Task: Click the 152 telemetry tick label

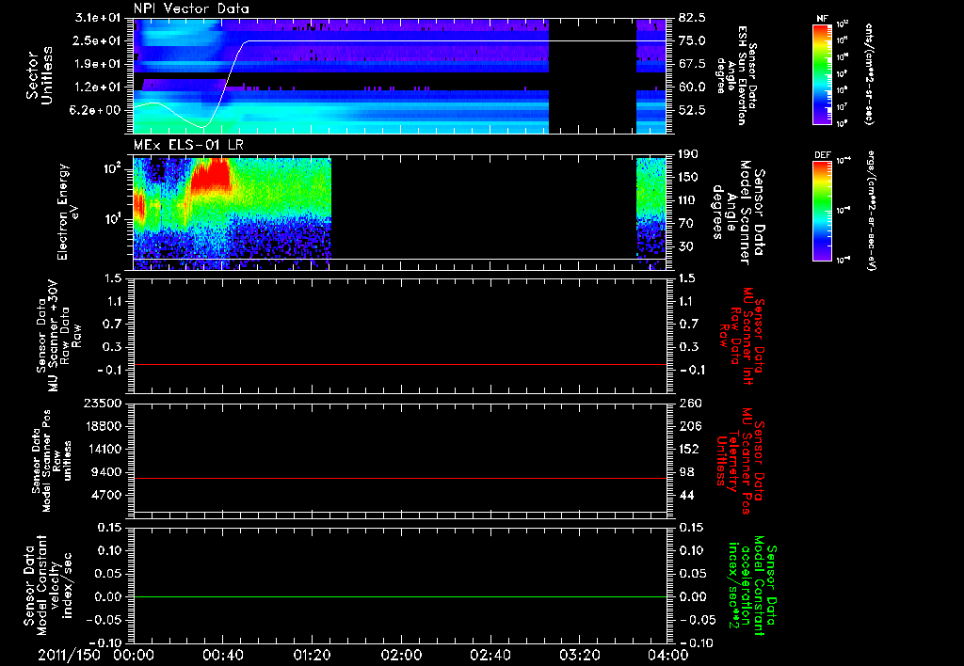Action: click(x=689, y=449)
